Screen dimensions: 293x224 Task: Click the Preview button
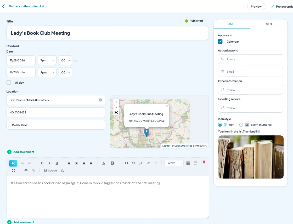tap(256, 7)
